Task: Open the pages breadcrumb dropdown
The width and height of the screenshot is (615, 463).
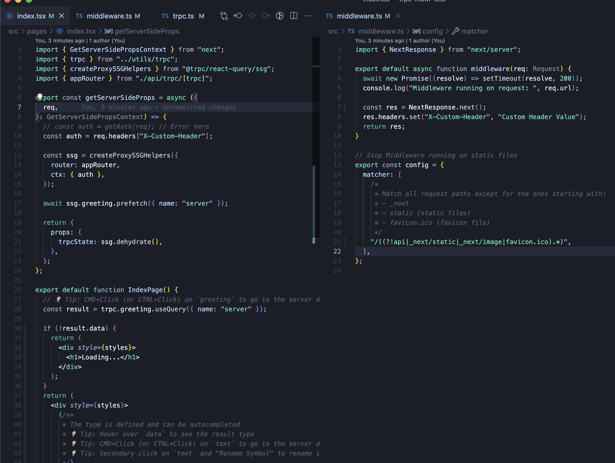Action: [x=37, y=31]
